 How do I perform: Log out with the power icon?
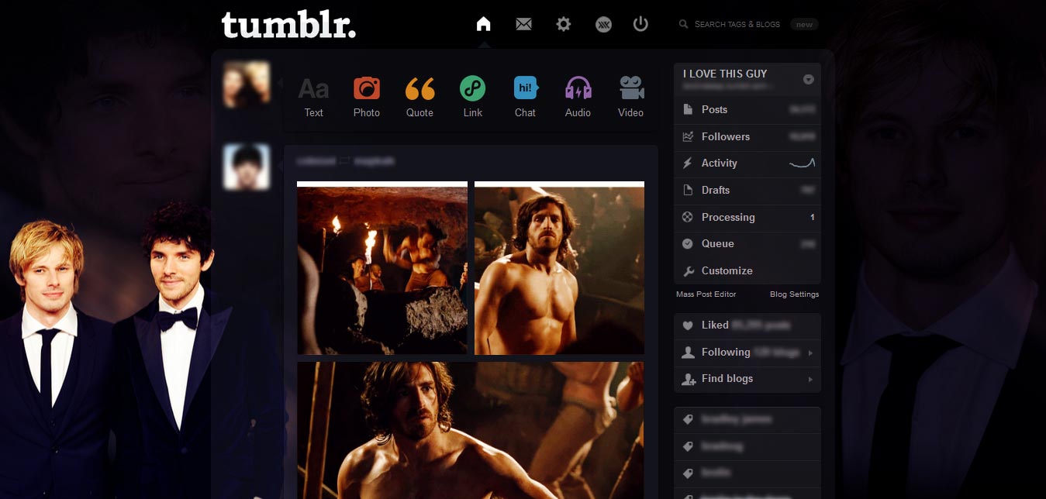click(640, 24)
